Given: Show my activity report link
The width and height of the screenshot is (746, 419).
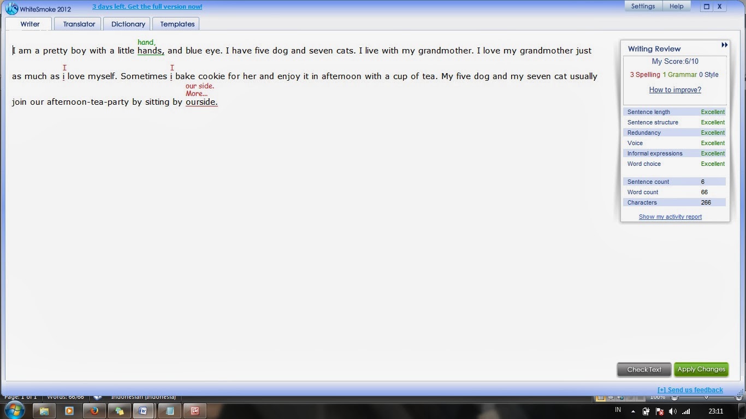Looking at the screenshot, I should [x=670, y=217].
